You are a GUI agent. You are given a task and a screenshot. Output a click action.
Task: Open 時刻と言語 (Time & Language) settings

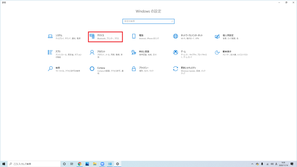click(144, 53)
